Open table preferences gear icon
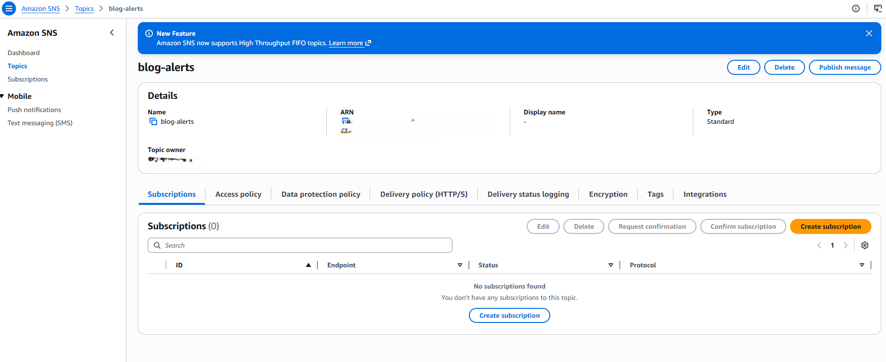This screenshot has height=362, width=886. 864,245
